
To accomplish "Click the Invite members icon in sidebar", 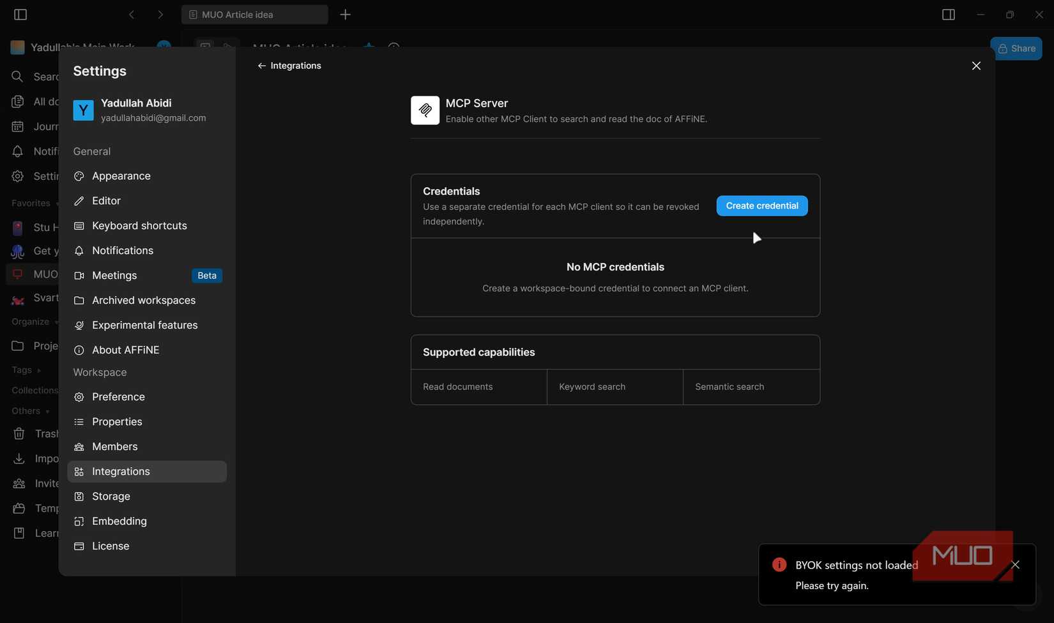I will (x=19, y=484).
